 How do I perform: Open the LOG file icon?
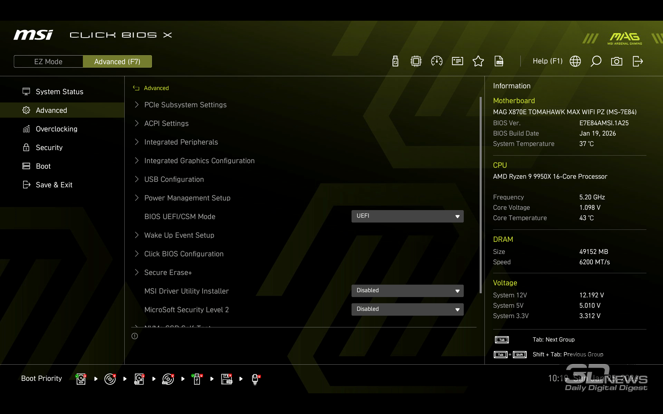(x=499, y=61)
